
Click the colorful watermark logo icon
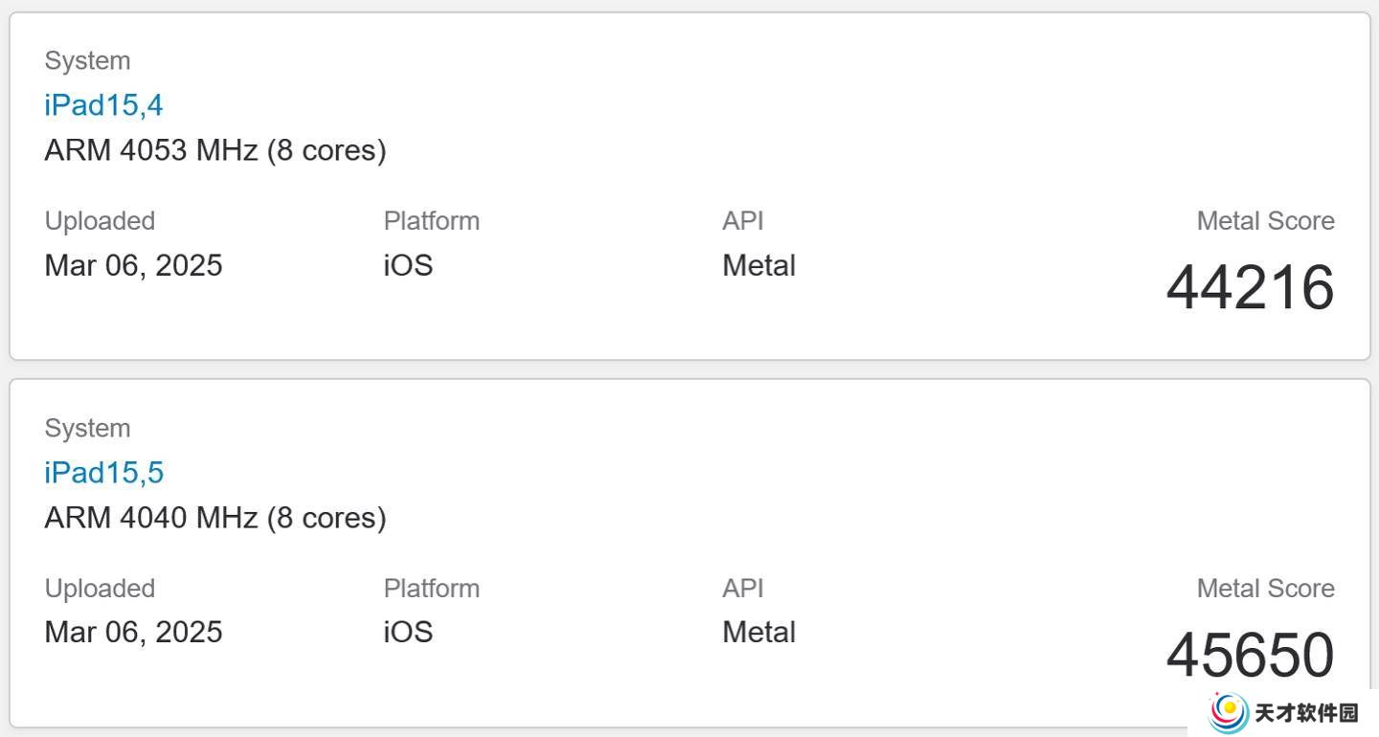click(1230, 712)
